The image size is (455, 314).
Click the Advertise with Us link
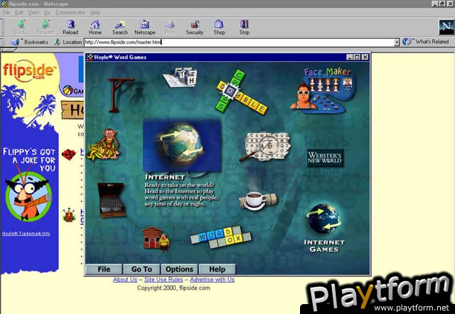pyautogui.click(x=212, y=279)
